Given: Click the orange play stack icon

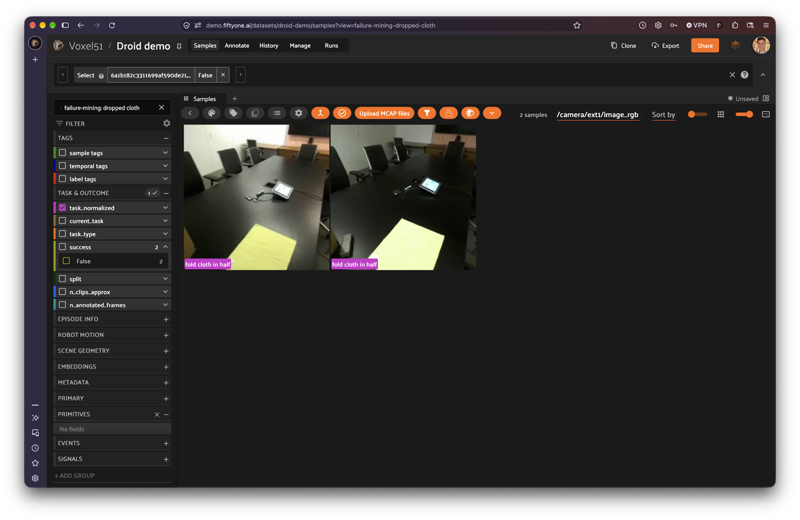Looking at the screenshot, I should click(470, 113).
